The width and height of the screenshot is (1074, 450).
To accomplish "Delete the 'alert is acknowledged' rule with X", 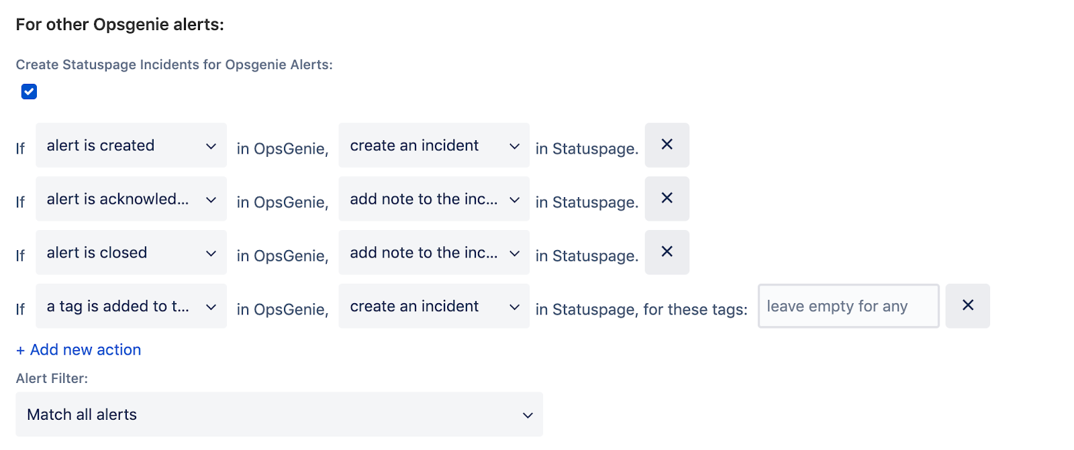I will point(667,199).
